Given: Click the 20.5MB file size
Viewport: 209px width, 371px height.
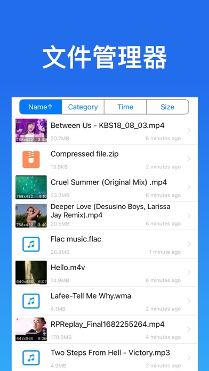Looking at the screenshot, I should tap(60, 223).
